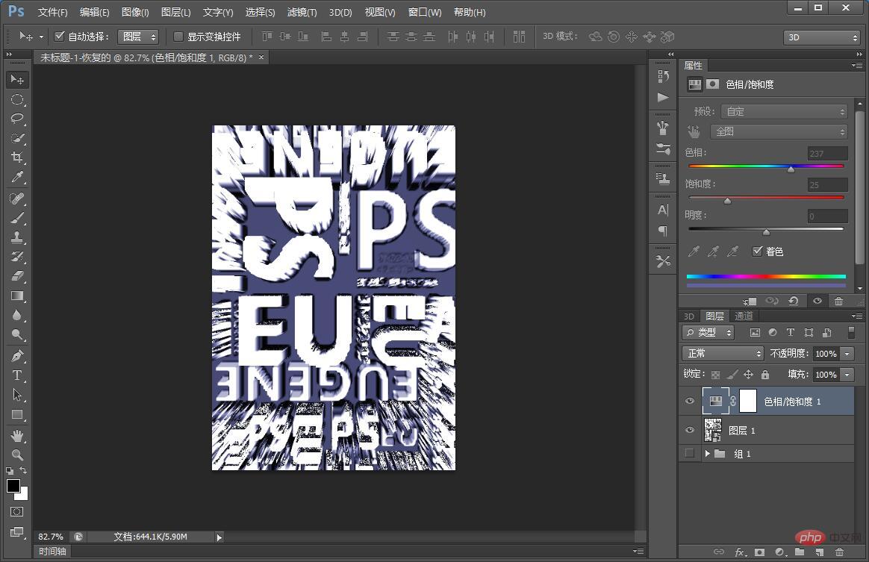Enable Show Transform Controls checkbox
The width and height of the screenshot is (869, 562).
[x=178, y=37]
